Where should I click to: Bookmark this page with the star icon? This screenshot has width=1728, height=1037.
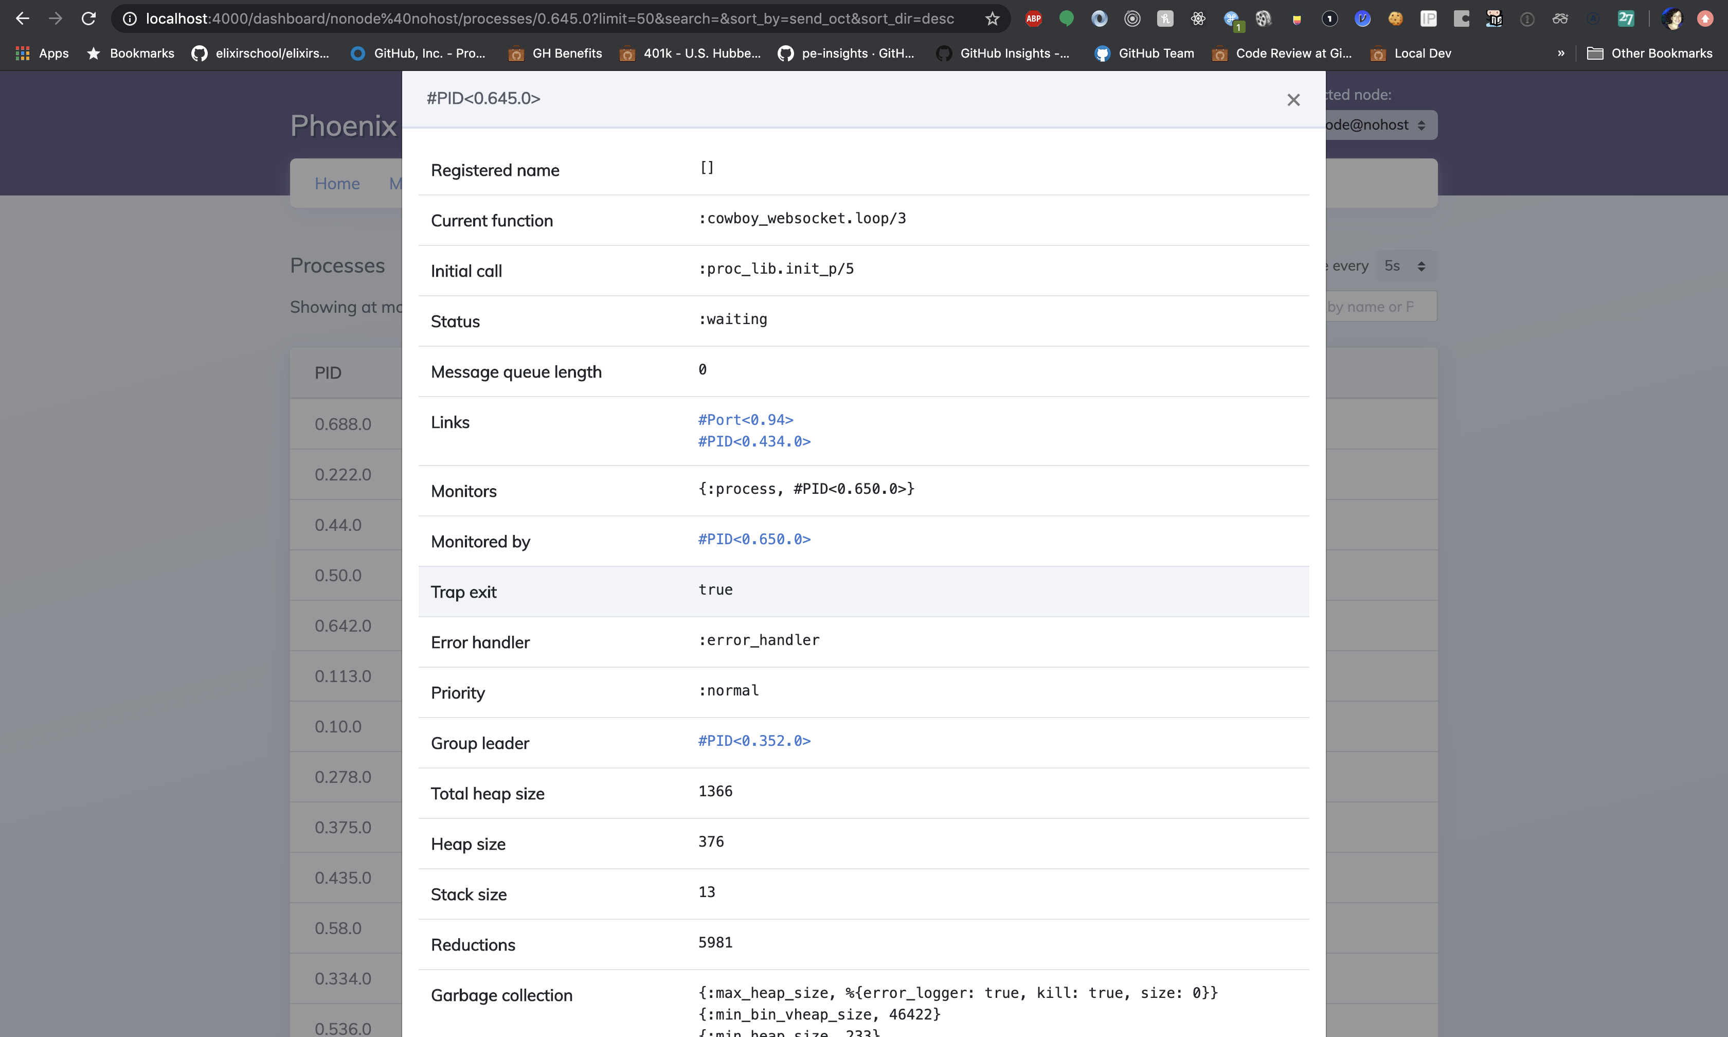pos(992,19)
